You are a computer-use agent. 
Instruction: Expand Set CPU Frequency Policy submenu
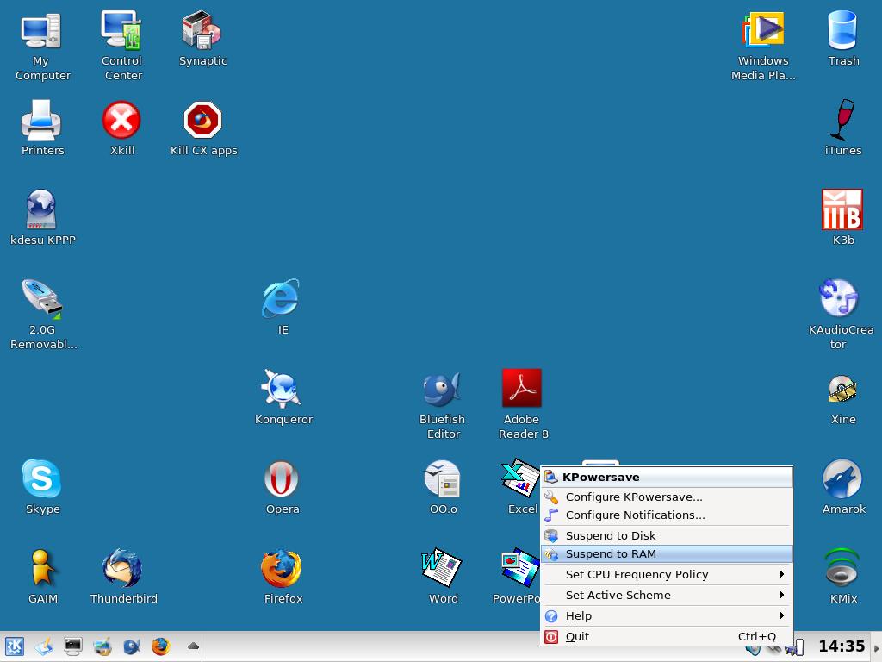667,574
